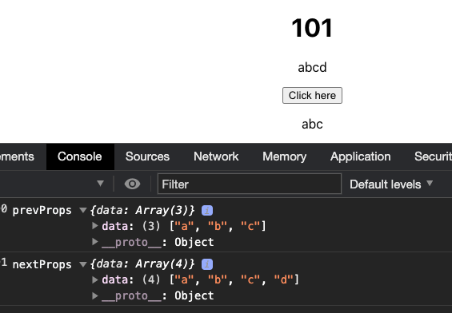Screen dimensions: 452x313
Task: Click the {data: Array(3)} object summary
Action: click(x=142, y=211)
